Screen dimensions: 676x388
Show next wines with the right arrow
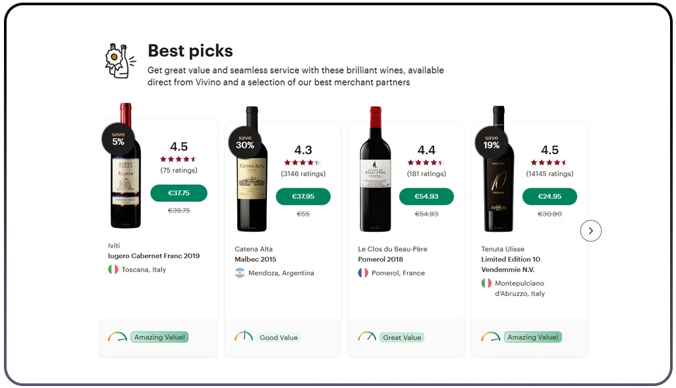(x=591, y=231)
